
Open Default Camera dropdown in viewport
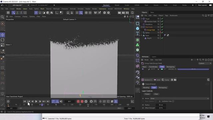pyautogui.click(x=70, y=19)
